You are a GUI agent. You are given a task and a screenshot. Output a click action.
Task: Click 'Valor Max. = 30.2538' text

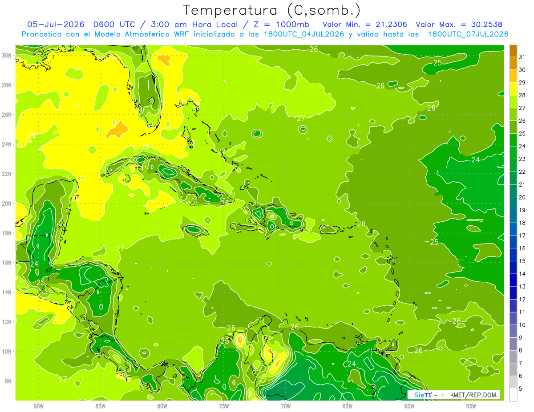tap(459, 24)
